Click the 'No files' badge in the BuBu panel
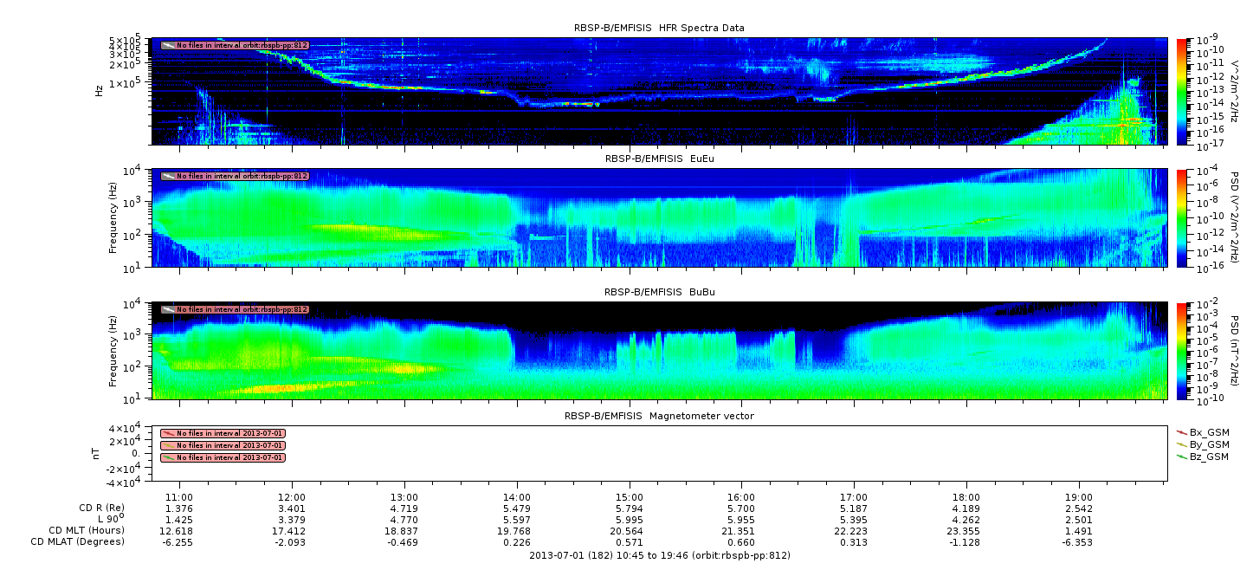1253x570 pixels. point(235,309)
